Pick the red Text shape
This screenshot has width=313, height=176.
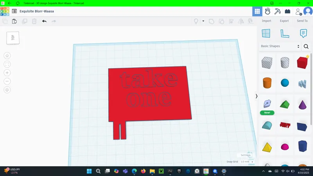click(x=285, y=125)
